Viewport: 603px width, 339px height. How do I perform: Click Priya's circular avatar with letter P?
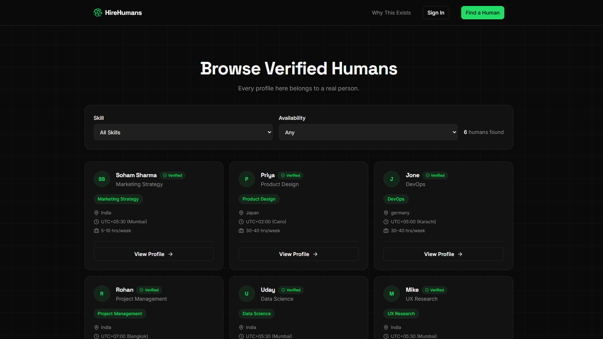tap(246, 179)
